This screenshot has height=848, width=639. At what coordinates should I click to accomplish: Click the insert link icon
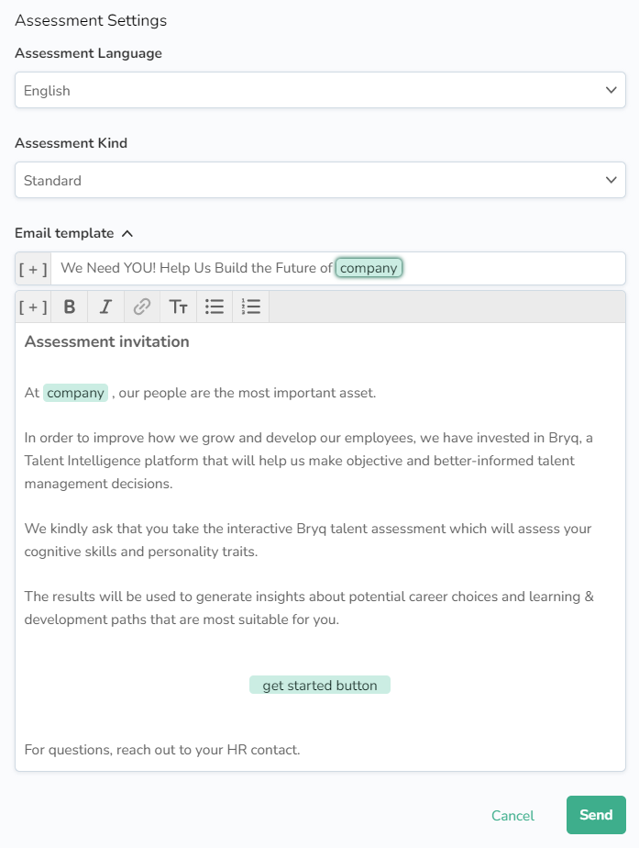[142, 307]
